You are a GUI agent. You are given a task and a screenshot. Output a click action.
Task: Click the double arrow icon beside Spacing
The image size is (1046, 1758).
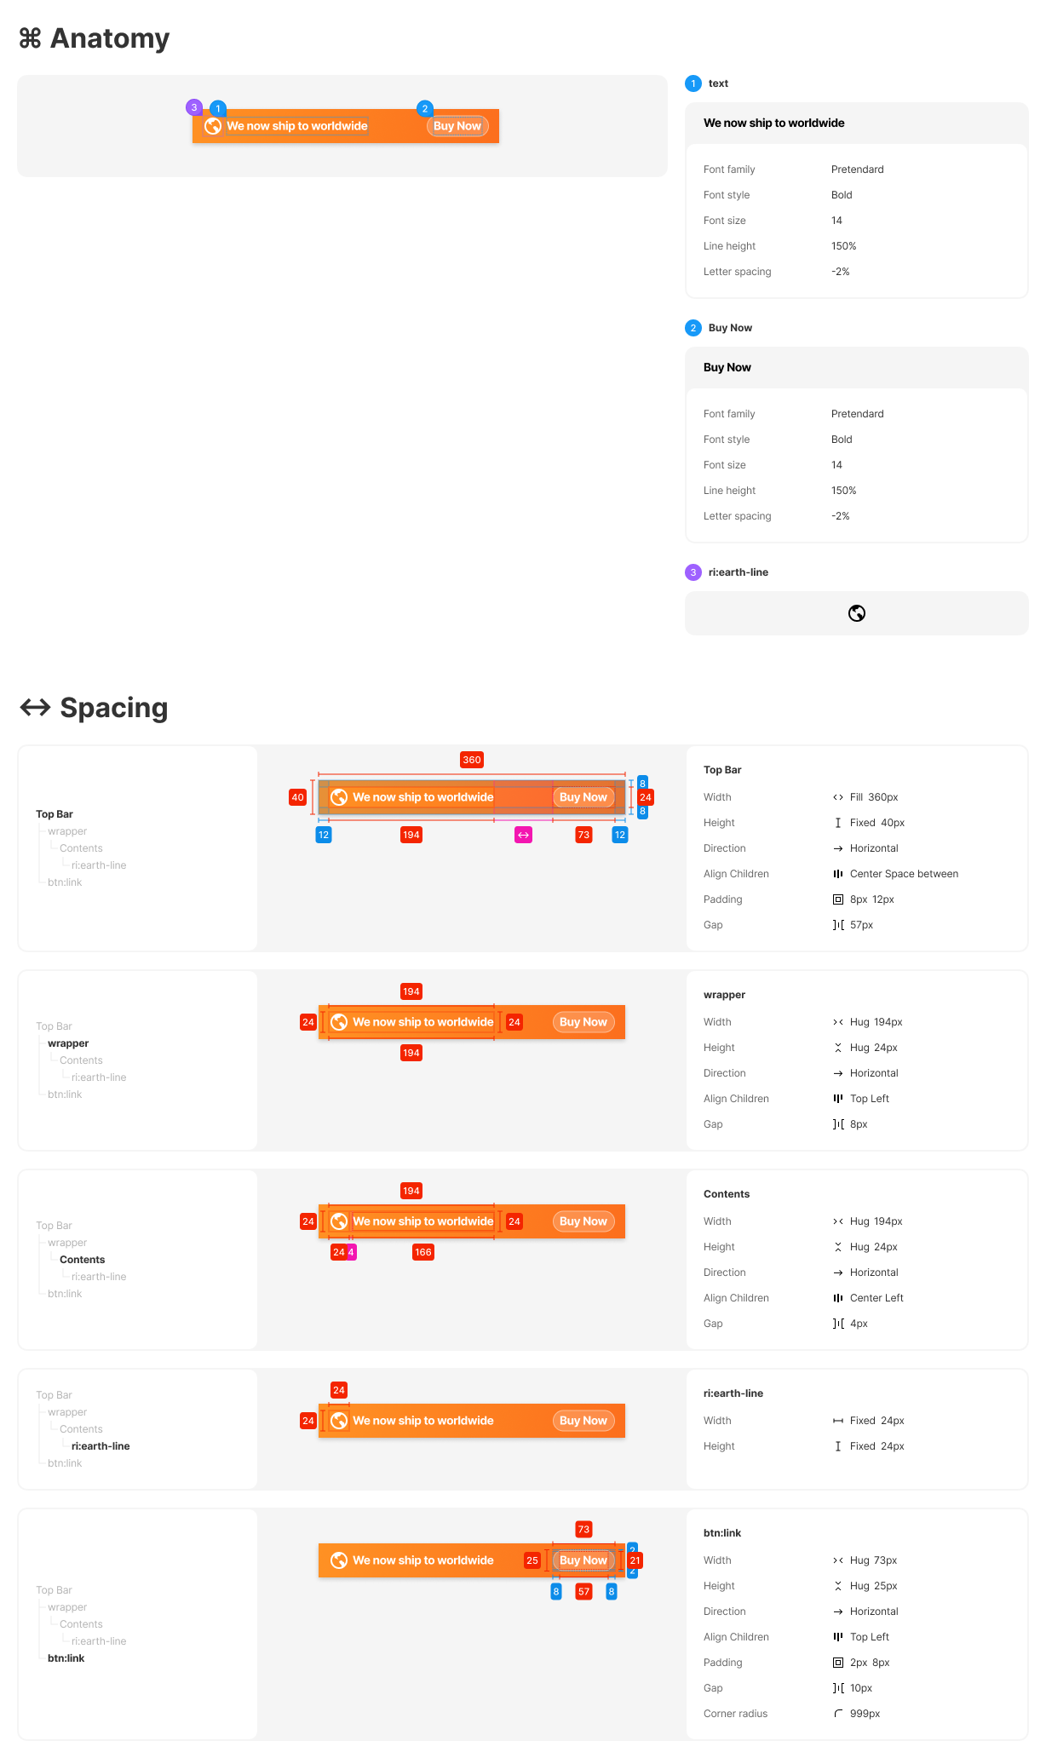tap(35, 708)
